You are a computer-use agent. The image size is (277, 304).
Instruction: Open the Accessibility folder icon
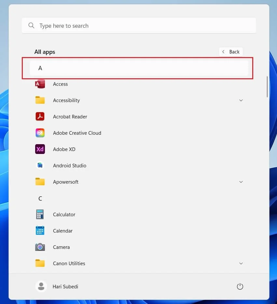(40, 100)
